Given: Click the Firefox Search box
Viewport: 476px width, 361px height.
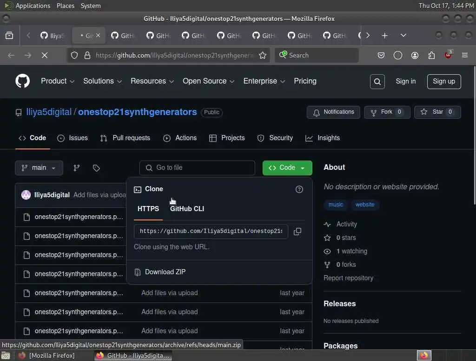Looking at the screenshot, I should 317,55.
